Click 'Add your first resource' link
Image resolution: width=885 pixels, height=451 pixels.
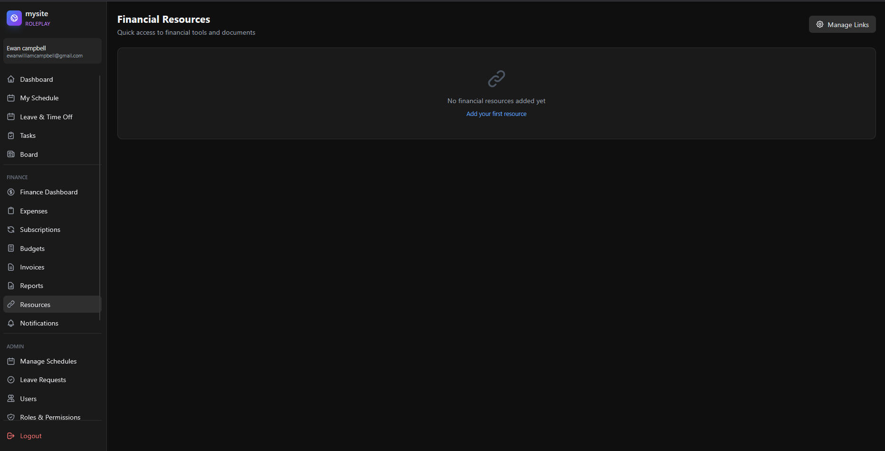pyautogui.click(x=496, y=114)
